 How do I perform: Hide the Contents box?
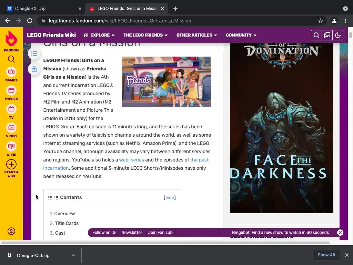point(170,198)
